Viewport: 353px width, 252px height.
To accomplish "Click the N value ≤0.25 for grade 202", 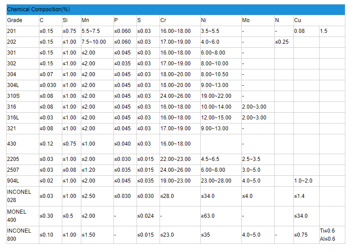I will (x=282, y=42).
